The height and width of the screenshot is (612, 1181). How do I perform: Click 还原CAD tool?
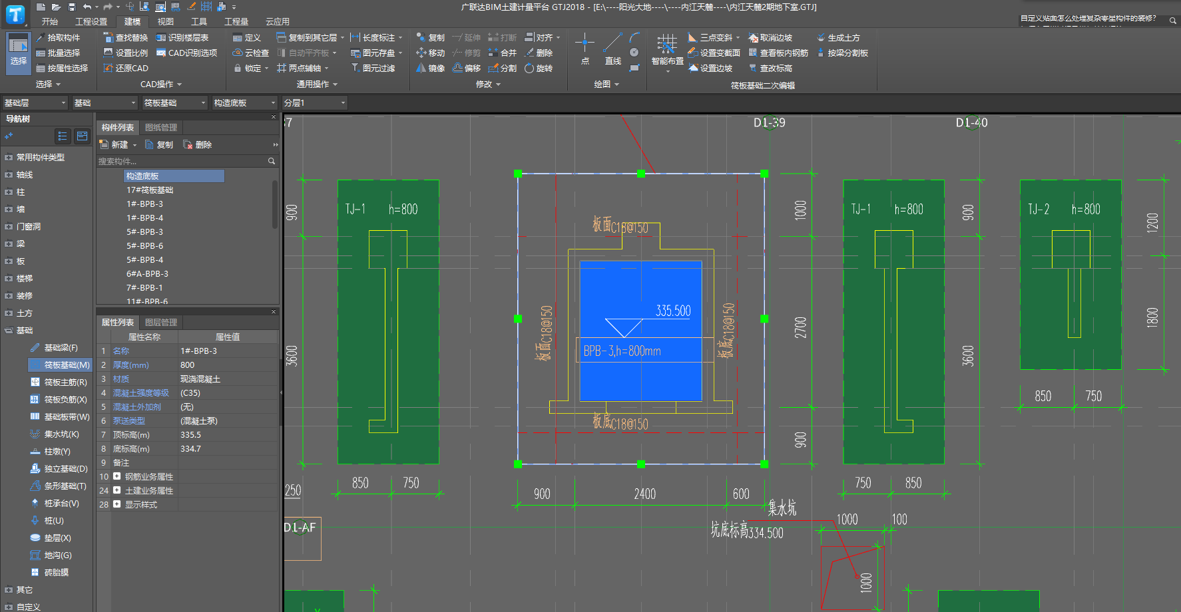click(x=126, y=69)
